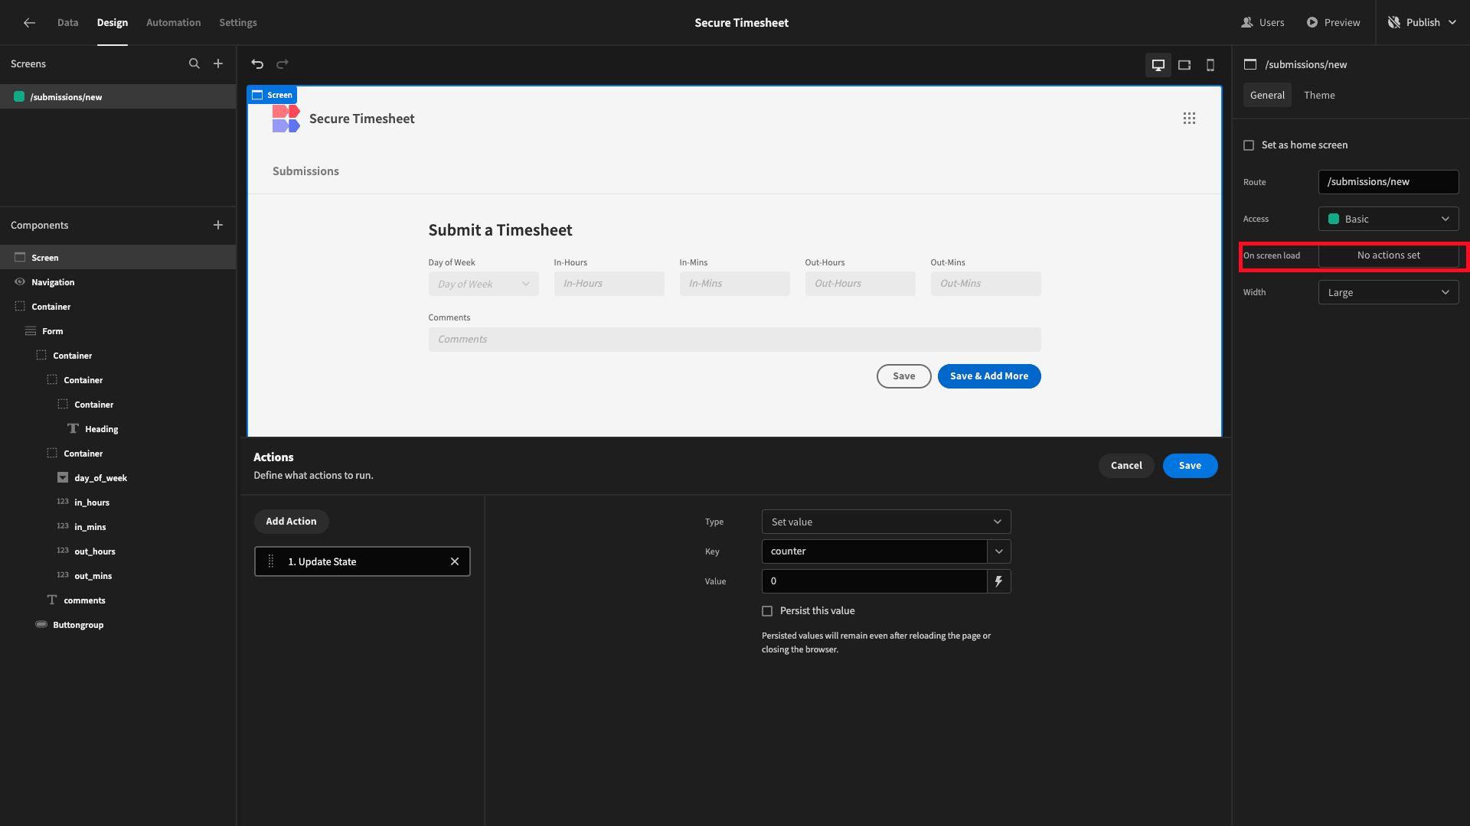The image size is (1470, 826).
Task: Enable Set as home screen checkbox
Action: point(1249,145)
